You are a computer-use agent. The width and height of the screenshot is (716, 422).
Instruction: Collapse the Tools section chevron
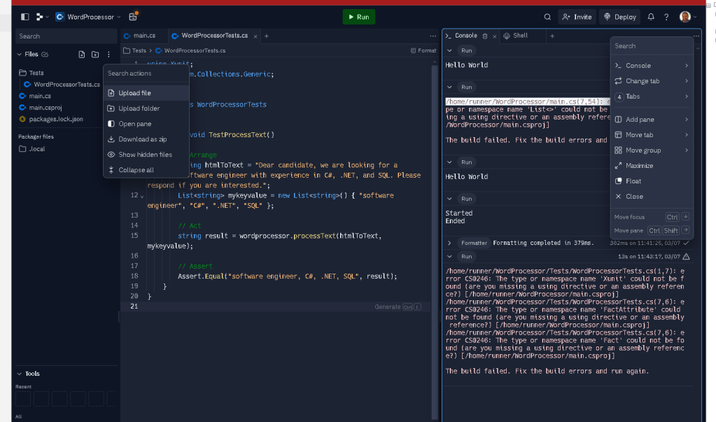tap(19, 374)
